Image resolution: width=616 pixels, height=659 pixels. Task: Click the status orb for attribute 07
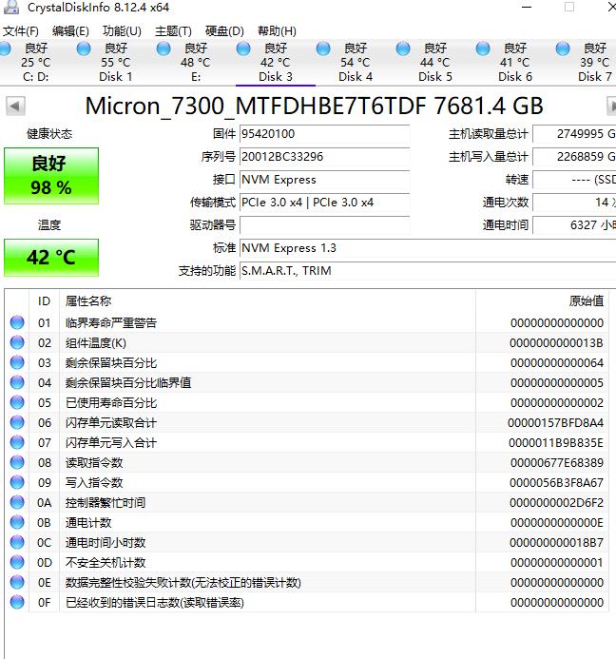coord(17,442)
